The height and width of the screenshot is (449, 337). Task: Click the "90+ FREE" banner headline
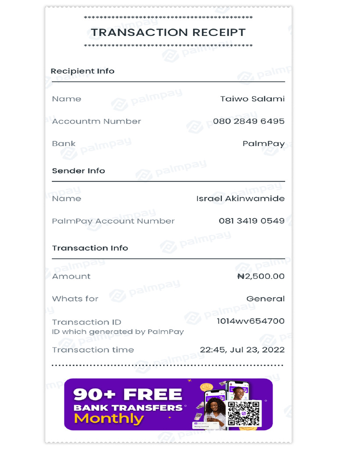coord(127,394)
